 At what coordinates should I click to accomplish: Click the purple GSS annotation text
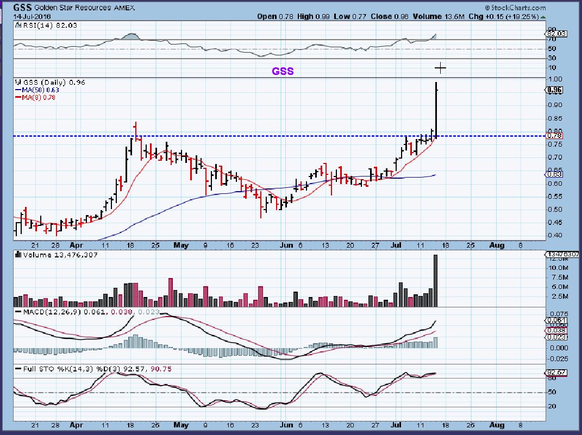pyautogui.click(x=283, y=71)
